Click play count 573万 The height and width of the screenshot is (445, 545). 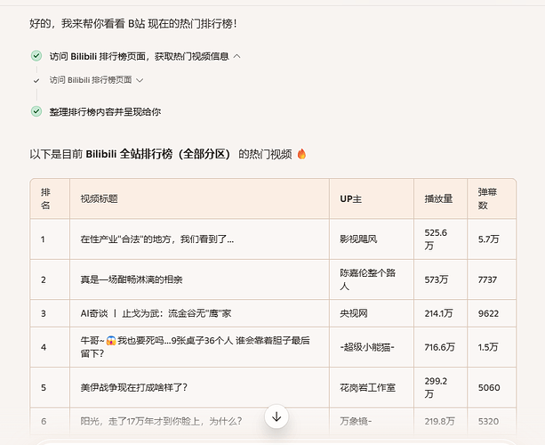437,279
